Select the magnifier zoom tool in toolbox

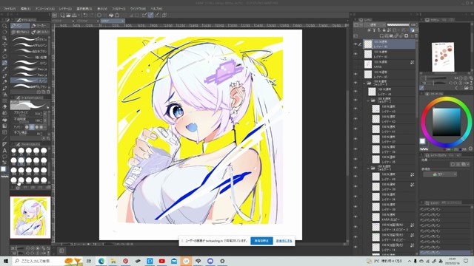[4, 26]
